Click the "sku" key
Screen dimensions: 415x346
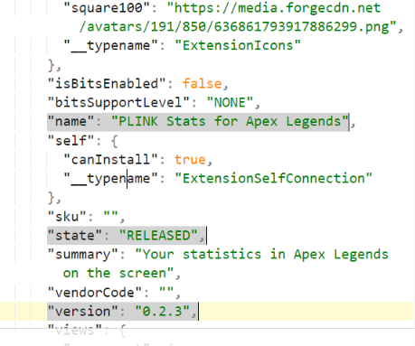pos(67,217)
